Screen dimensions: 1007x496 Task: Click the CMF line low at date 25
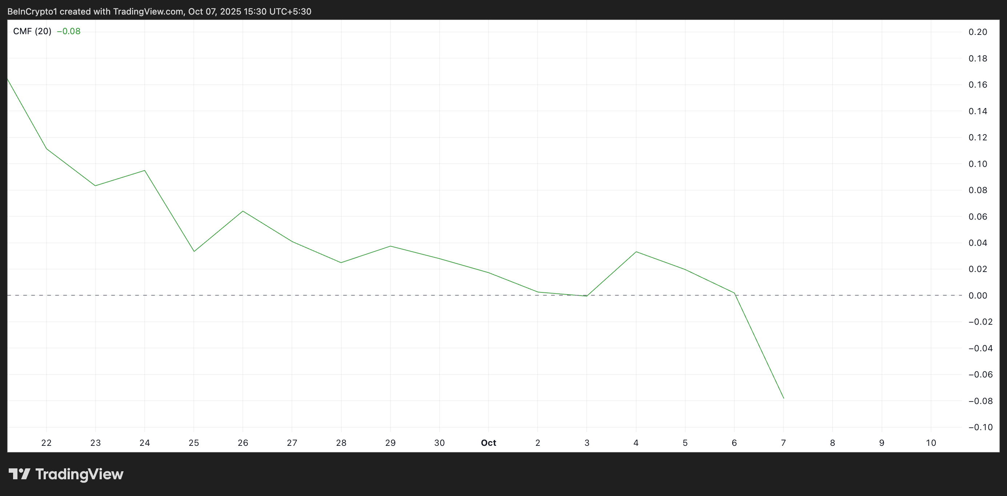194,251
